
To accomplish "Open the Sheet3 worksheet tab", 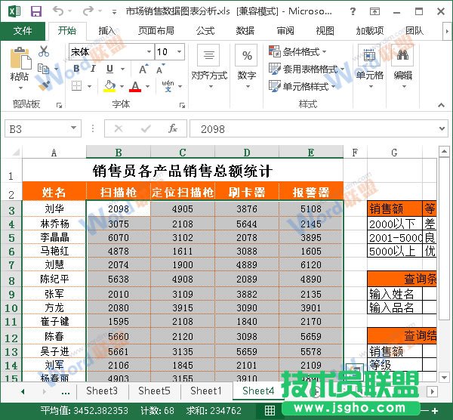I will [x=102, y=391].
